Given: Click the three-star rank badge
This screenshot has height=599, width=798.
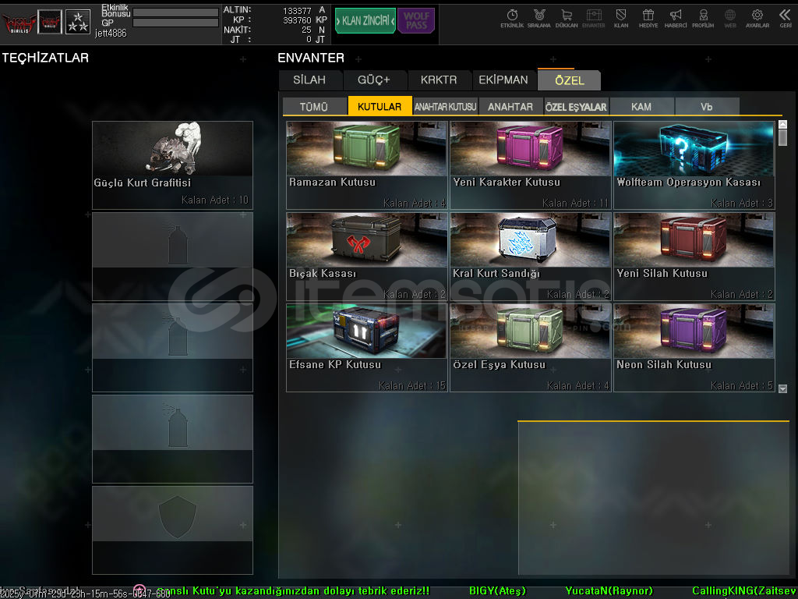Looking at the screenshot, I should pos(78,22).
